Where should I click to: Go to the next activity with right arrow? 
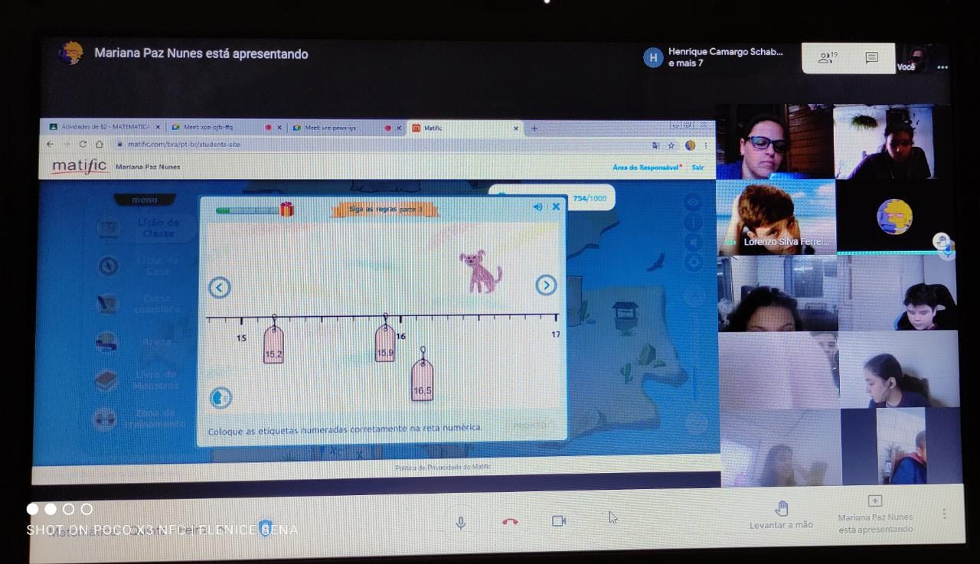(x=545, y=285)
